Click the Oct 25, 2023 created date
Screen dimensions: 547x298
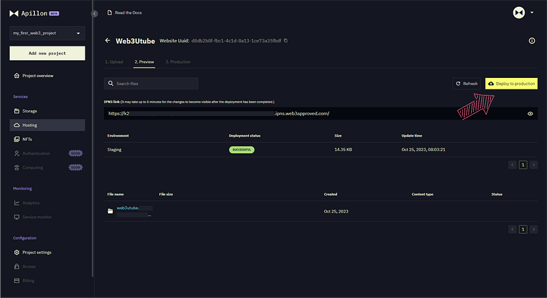pos(336,211)
